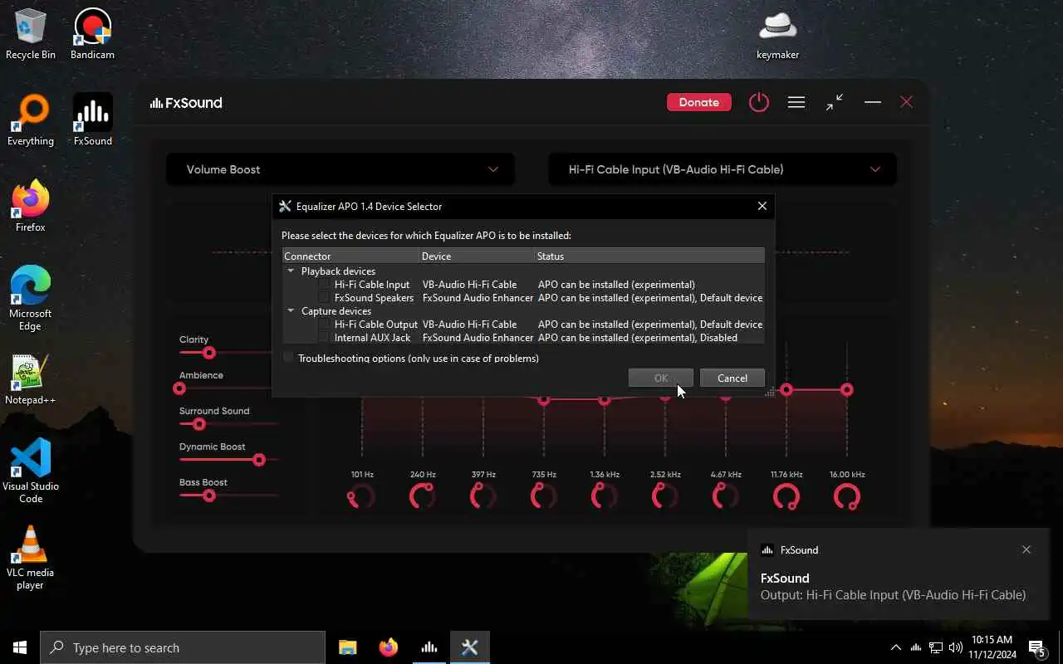The height and width of the screenshot is (664, 1063).
Task: Adjust the Bass Boost slider handle
Action: (209, 496)
